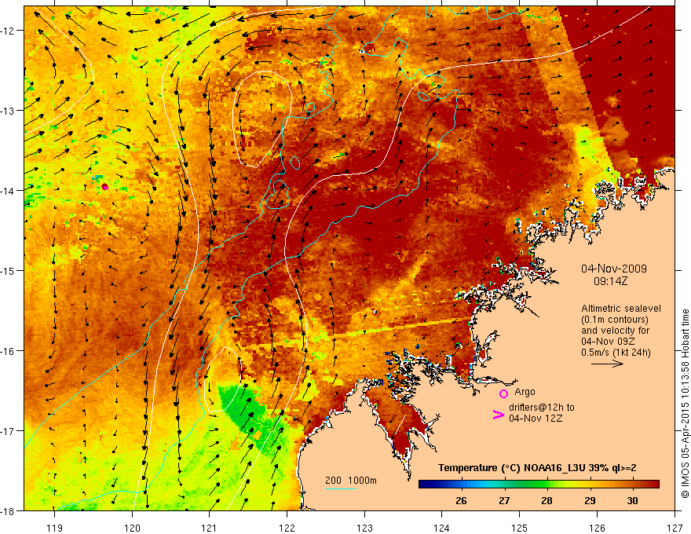Click the Argo legend label
The width and height of the screenshot is (691, 534).
[x=525, y=392]
